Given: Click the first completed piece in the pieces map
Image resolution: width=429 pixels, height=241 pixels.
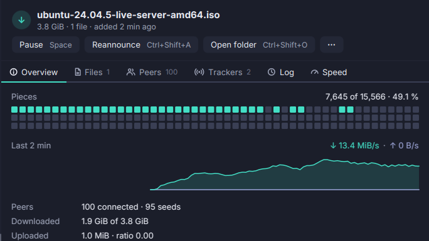Looking at the screenshot, I should click(x=14, y=110).
